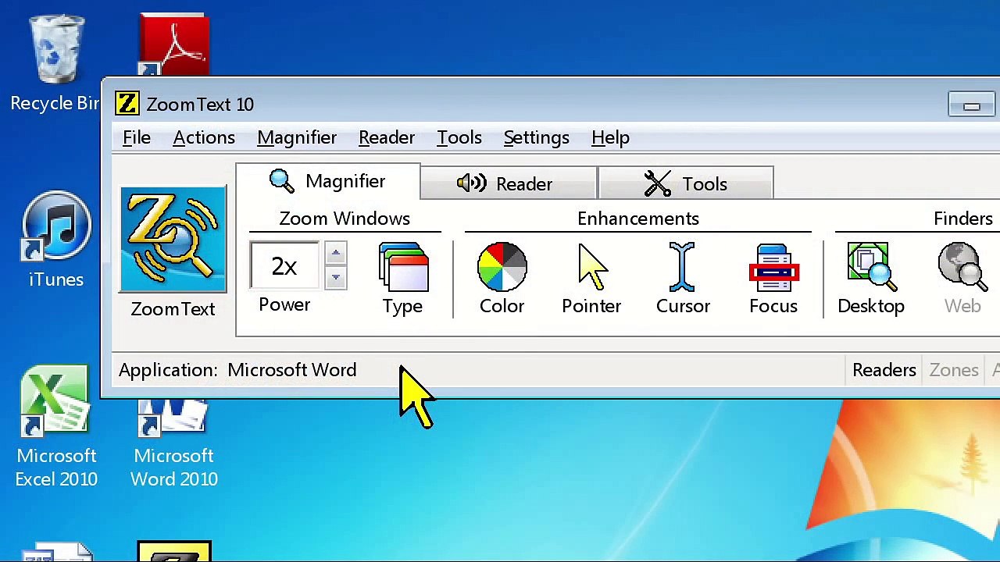Viewport: 1000px width, 562px height.
Task: Open the File menu
Action: (137, 137)
